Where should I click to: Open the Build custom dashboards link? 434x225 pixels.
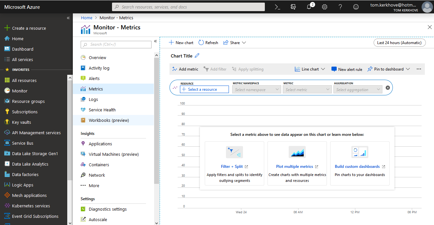pos(360,167)
